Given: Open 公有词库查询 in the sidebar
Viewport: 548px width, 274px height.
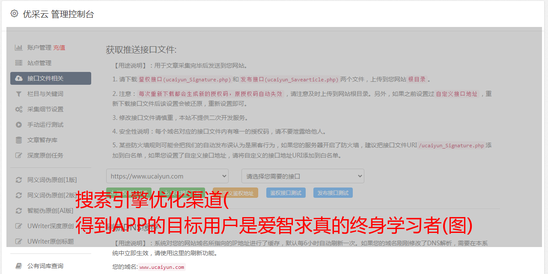Looking at the screenshot, I should 45,266.
